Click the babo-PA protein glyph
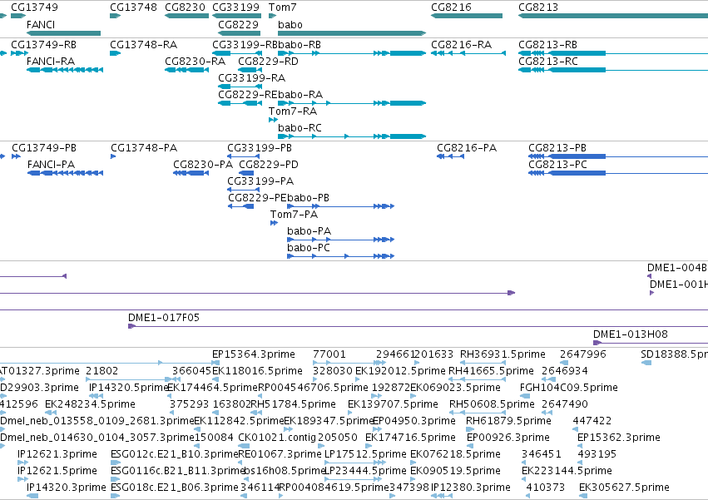Viewport: 708px width, 500px height. [341, 240]
